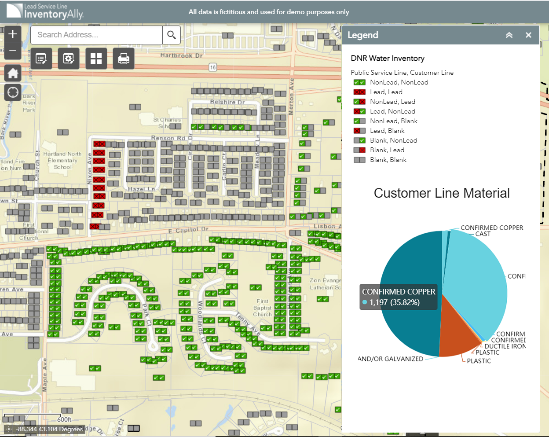Open the list editing widget

41,59
